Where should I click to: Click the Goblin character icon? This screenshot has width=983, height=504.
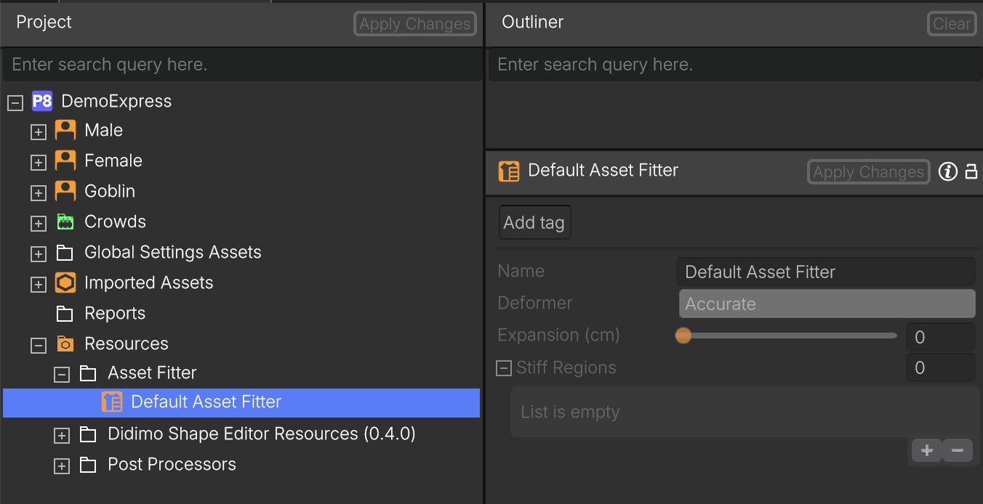65,191
